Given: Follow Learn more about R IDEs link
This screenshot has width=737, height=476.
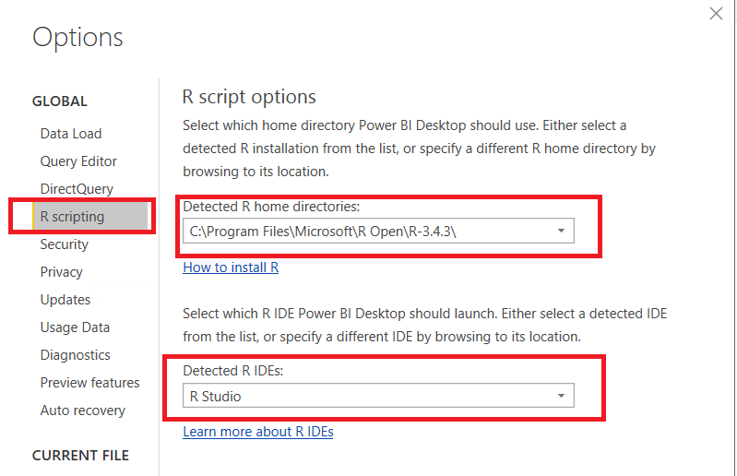Looking at the screenshot, I should (x=258, y=432).
